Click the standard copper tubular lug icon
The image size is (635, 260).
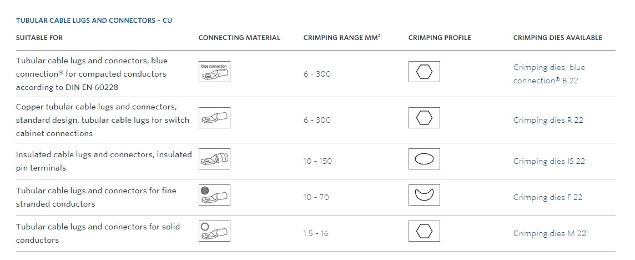214,118
